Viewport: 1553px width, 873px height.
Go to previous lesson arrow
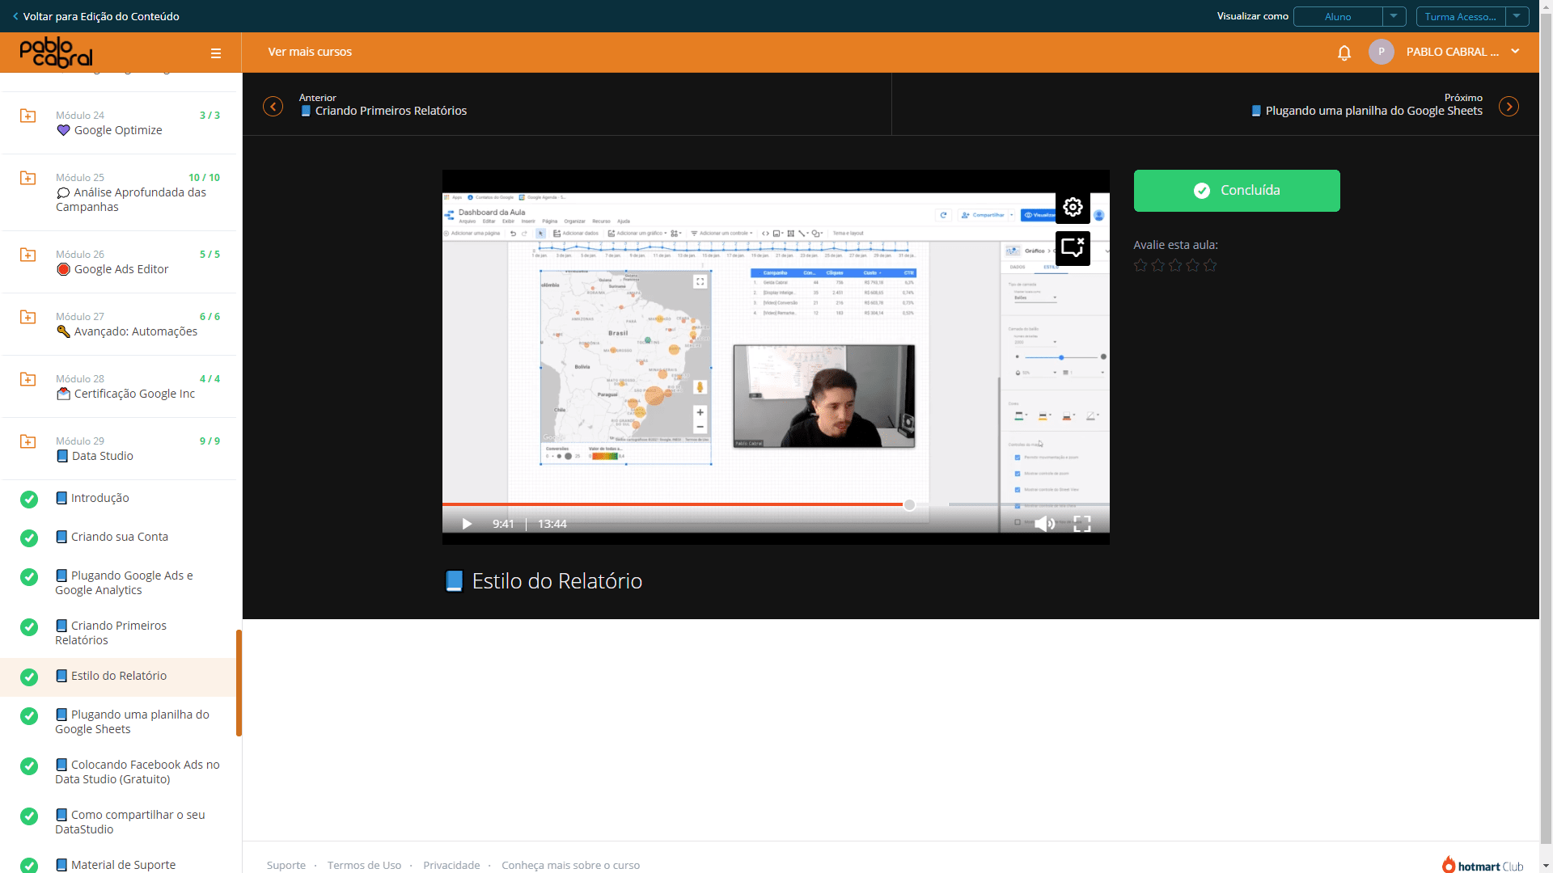tap(273, 107)
